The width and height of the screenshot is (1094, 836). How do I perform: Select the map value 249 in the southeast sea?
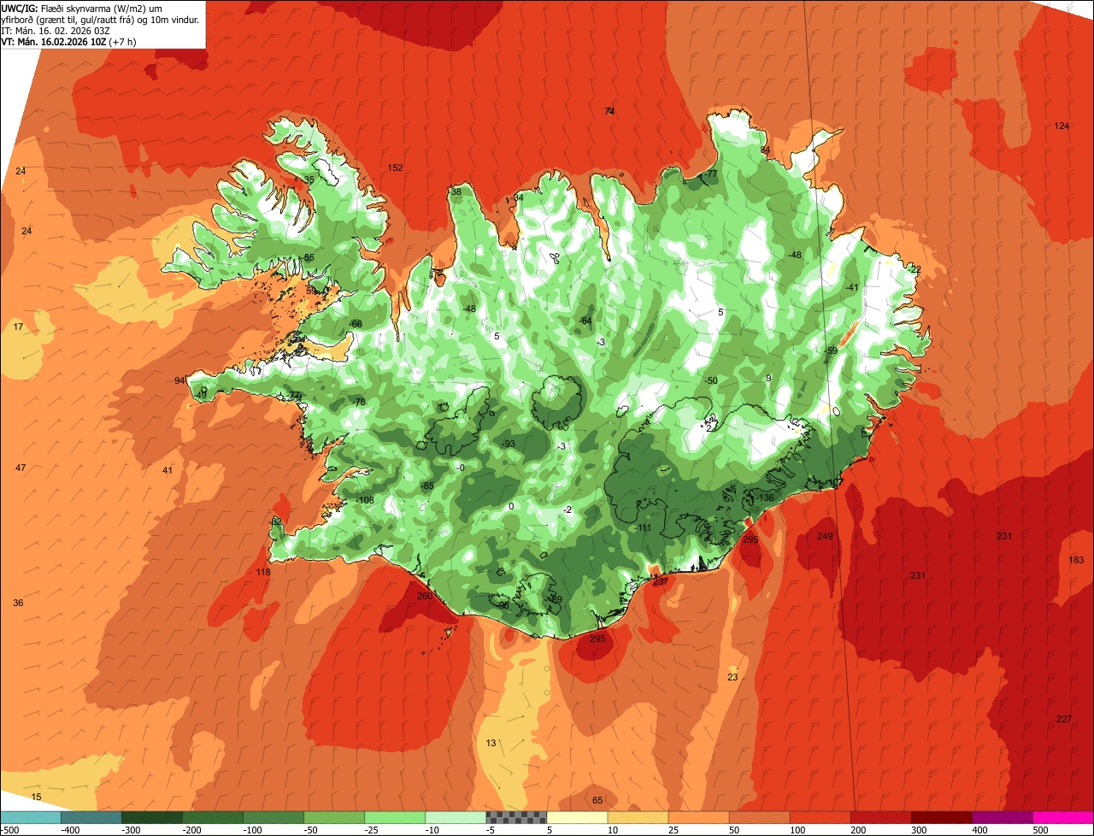[x=824, y=537]
